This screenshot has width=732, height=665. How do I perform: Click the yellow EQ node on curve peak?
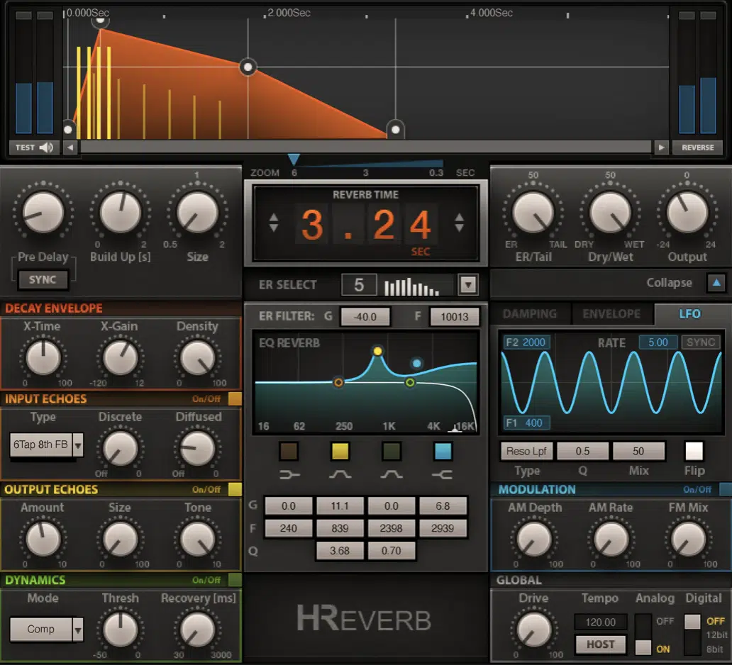pos(377,351)
